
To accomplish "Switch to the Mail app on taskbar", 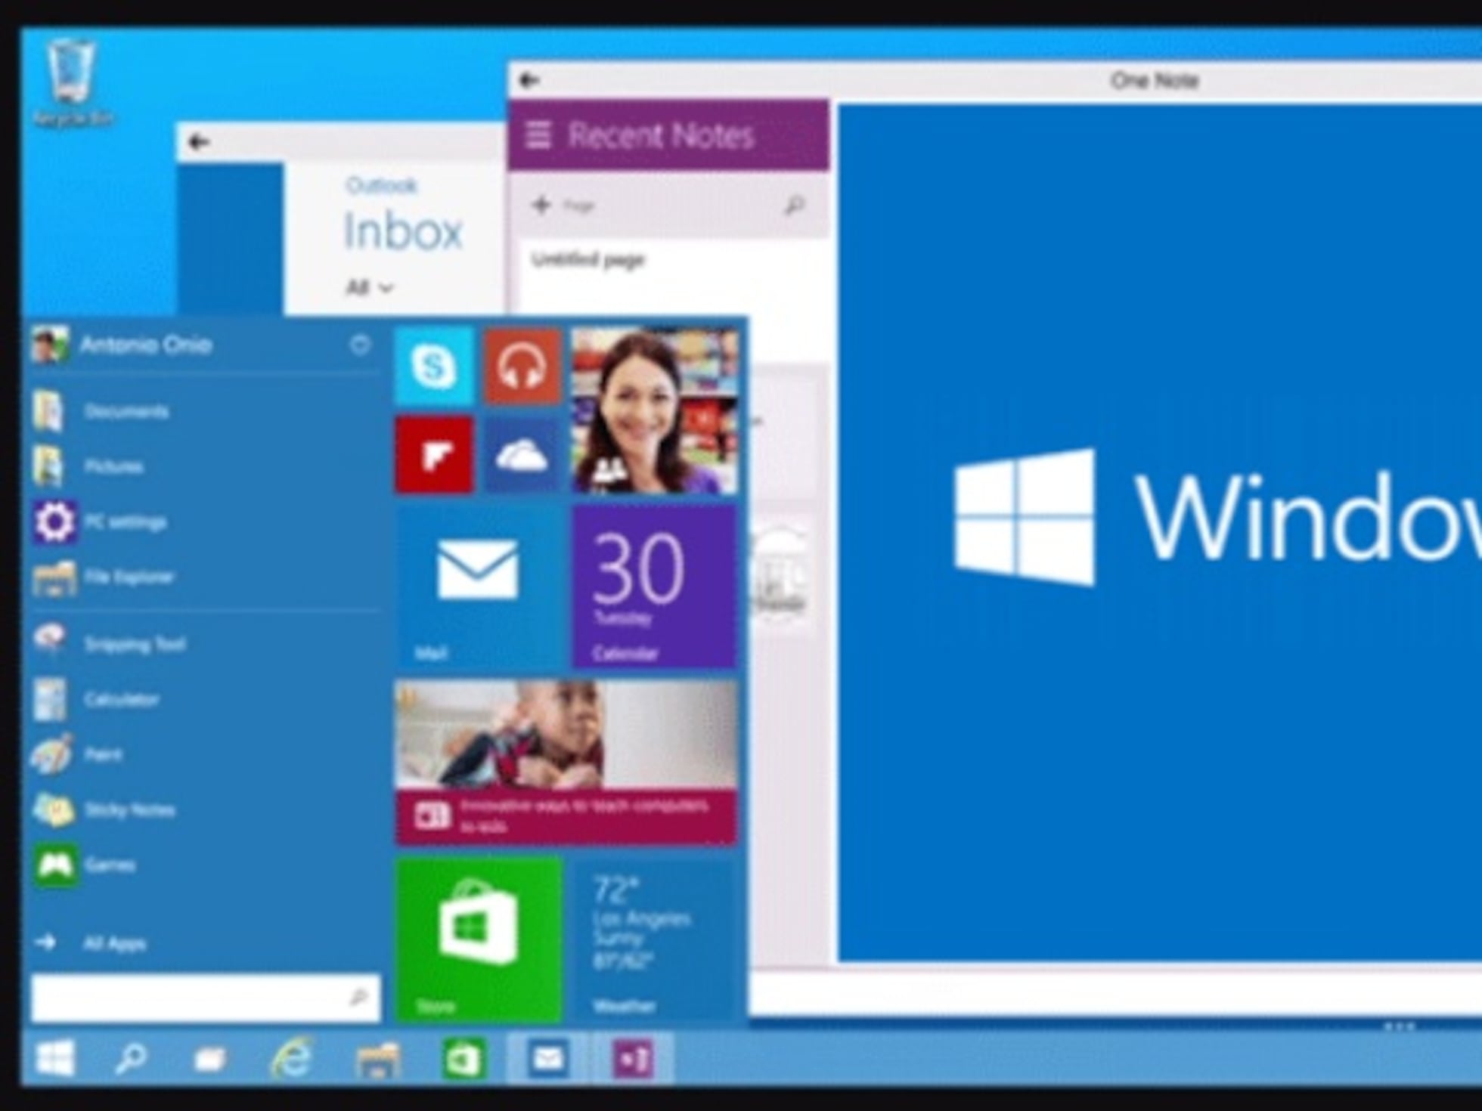I will tap(548, 1058).
